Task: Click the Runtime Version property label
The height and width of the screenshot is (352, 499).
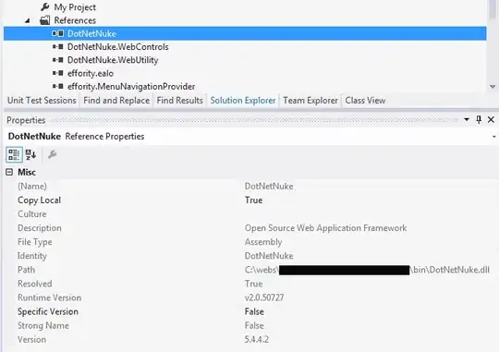Action: (x=49, y=297)
